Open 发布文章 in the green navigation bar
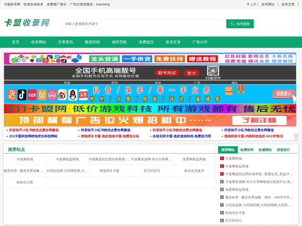Image resolution: width=302 pixels, height=226 pixels. pos(173,42)
